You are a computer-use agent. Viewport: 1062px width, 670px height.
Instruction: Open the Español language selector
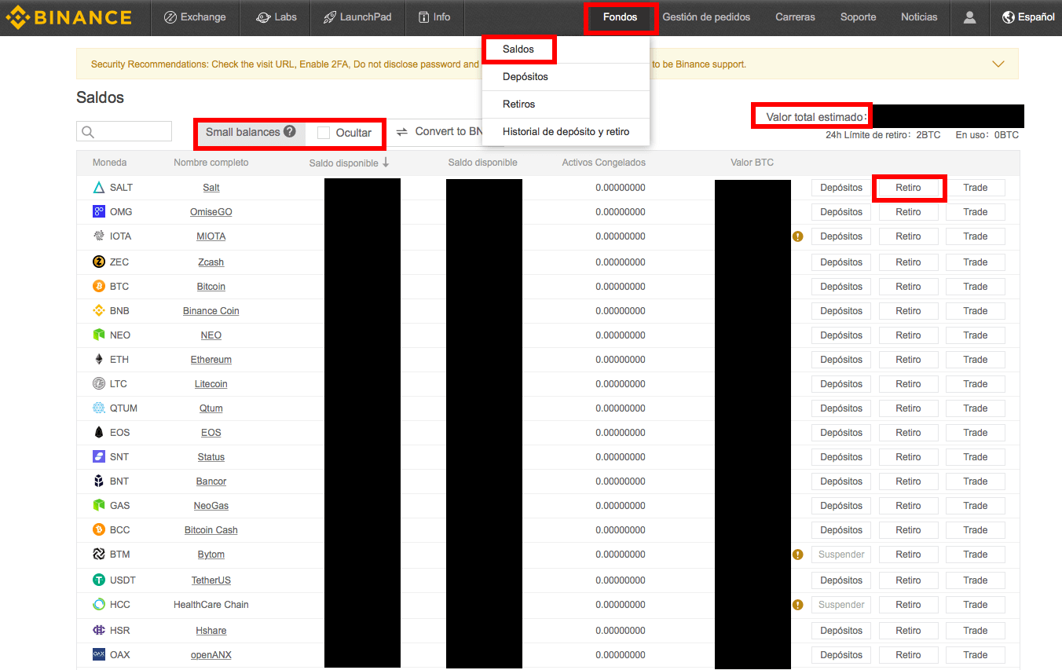pyautogui.click(x=1028, y=17)
